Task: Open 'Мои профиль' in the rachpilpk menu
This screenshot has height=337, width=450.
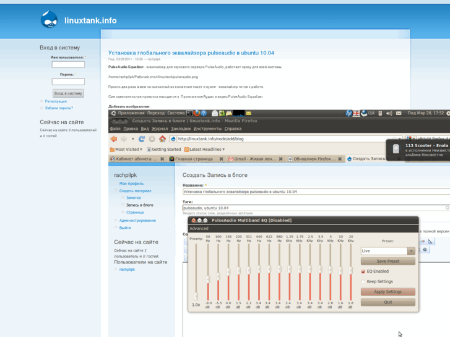Action: (131, 184)
